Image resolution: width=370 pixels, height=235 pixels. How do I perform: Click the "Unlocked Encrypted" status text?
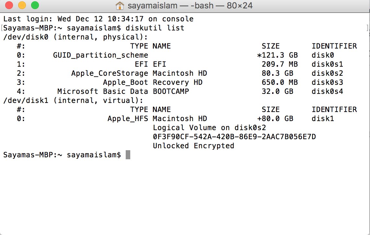point(193,146)
